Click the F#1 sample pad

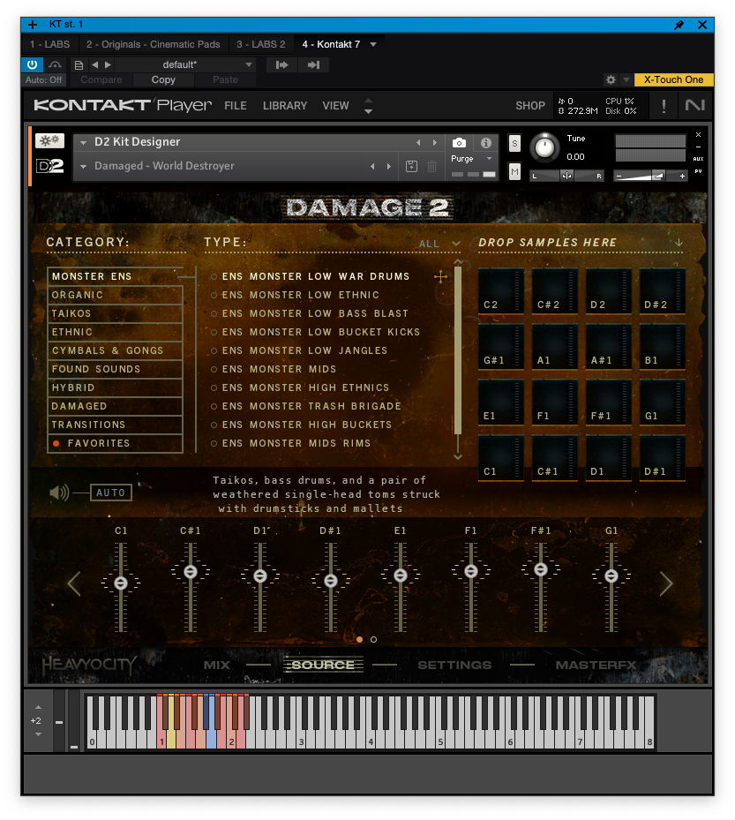click(608, 402)
